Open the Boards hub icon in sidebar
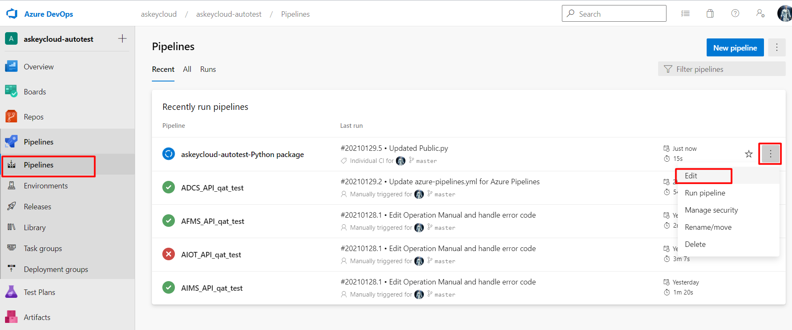The width and height of the screenshot is (792, 330). click(x=11, y=91)
